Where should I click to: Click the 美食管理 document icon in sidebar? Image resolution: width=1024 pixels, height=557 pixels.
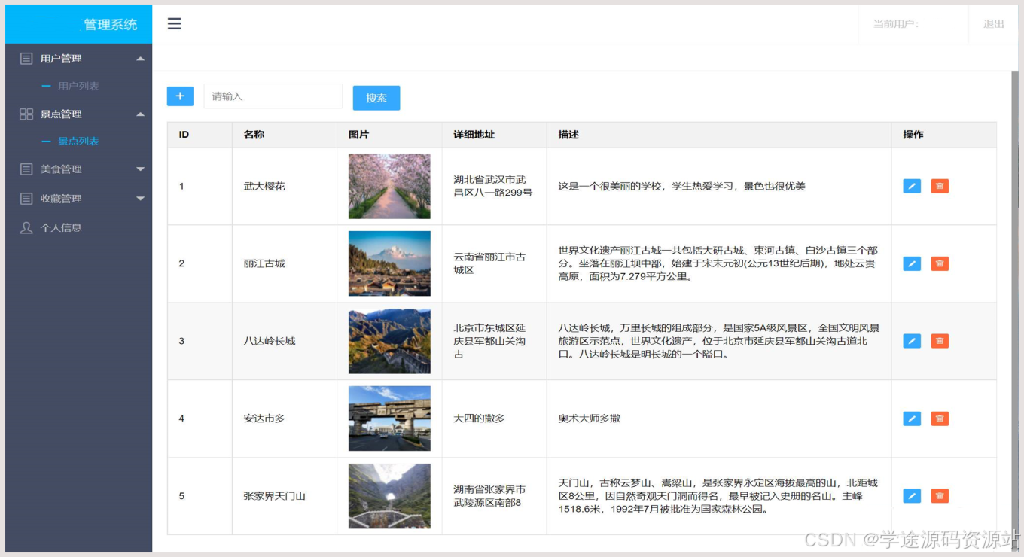[x=26, y=169]
